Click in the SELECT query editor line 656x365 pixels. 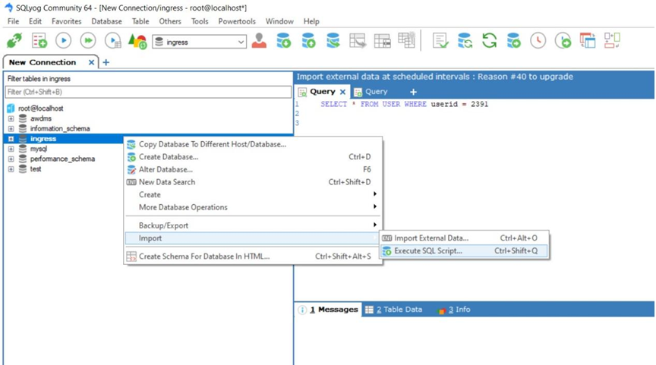point(404,104)
